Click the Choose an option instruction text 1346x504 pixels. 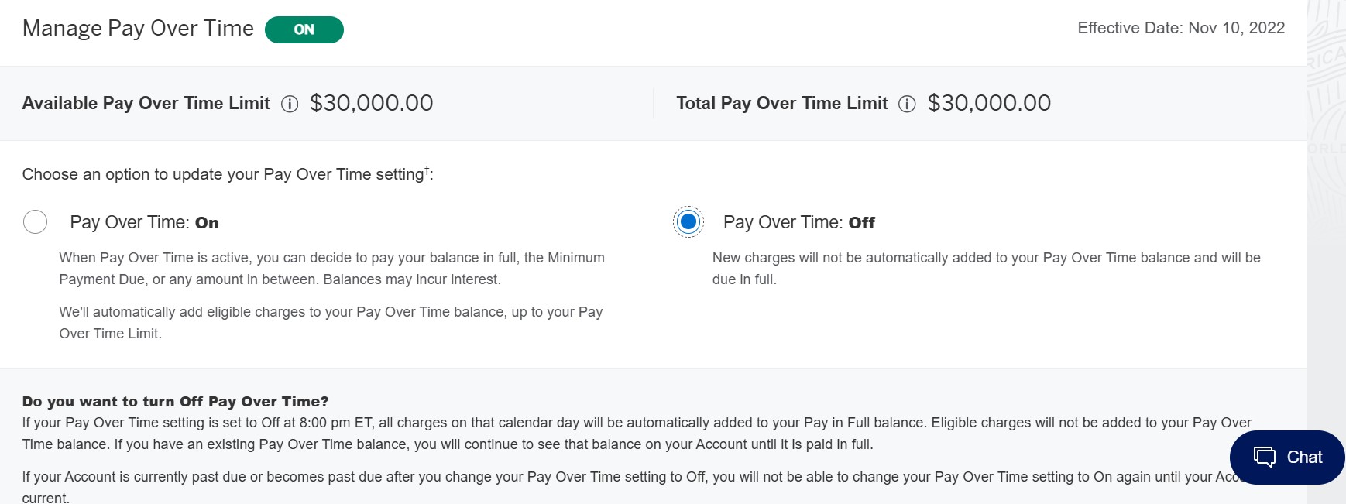tap(227, 173)
